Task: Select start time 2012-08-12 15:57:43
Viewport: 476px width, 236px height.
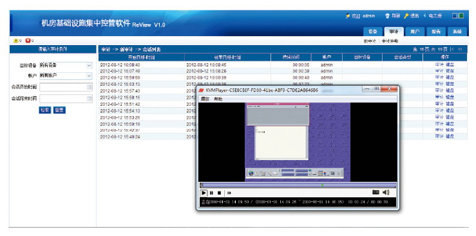Action: point(120,91)
